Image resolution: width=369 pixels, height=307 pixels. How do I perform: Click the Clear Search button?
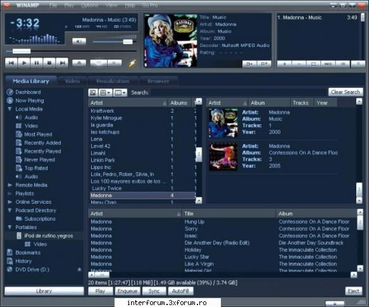[346, 92]
